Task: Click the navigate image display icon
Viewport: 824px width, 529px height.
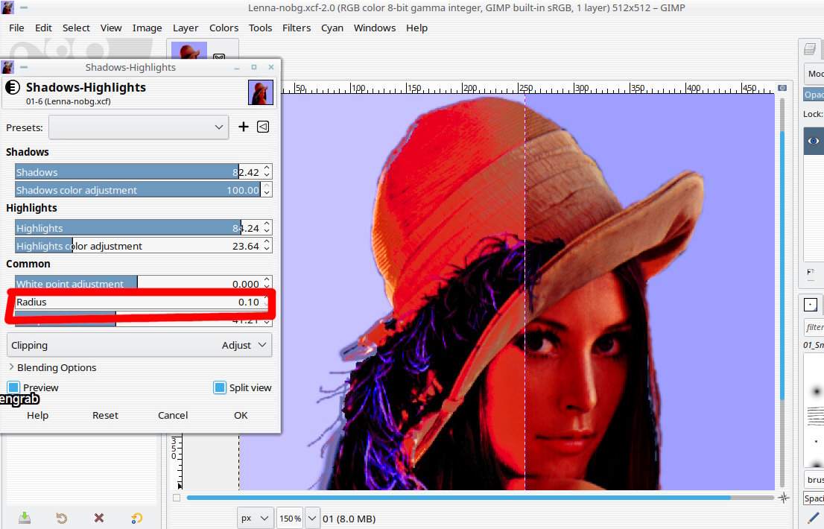Action: click(783, 497)
